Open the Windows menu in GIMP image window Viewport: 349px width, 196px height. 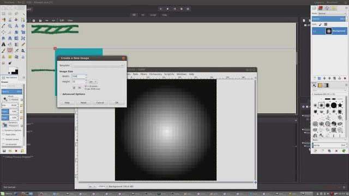(182, 74)
